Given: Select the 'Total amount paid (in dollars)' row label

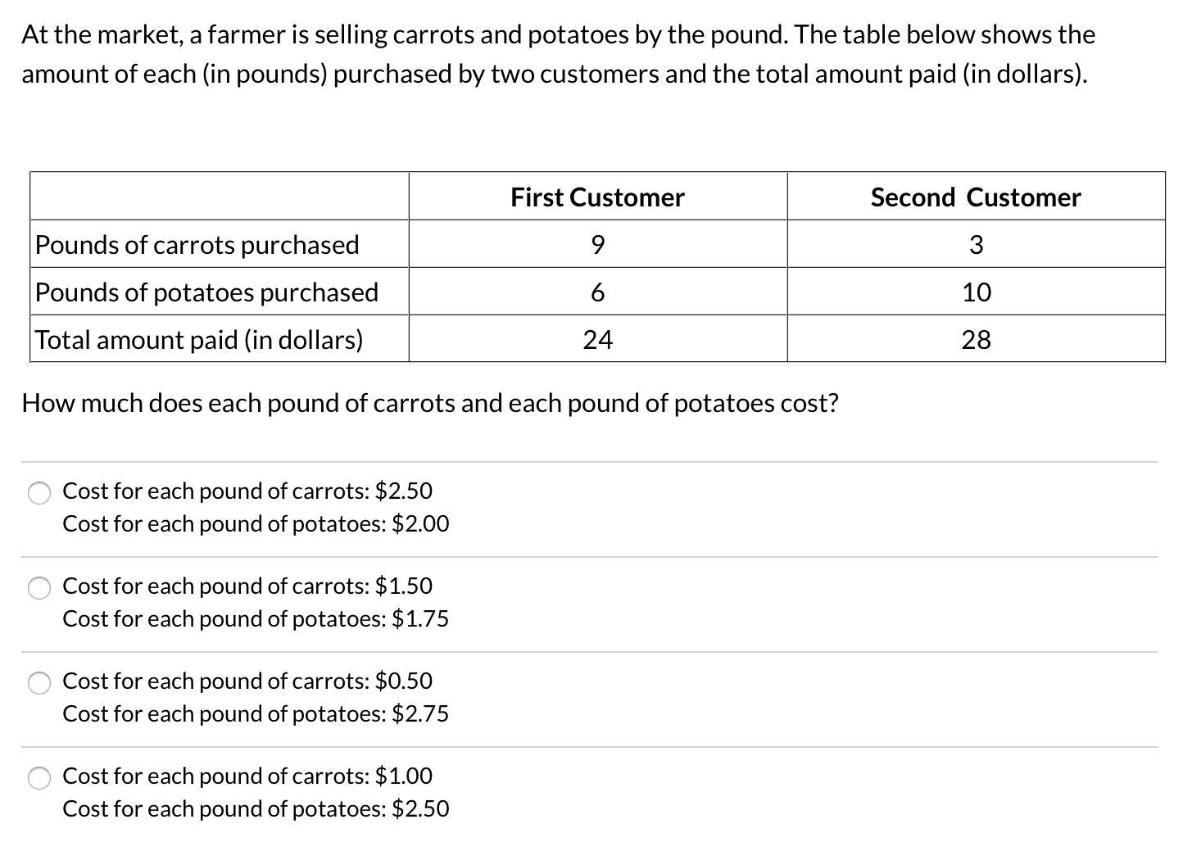Looking at the screenshot, I should tap(220, 340).
